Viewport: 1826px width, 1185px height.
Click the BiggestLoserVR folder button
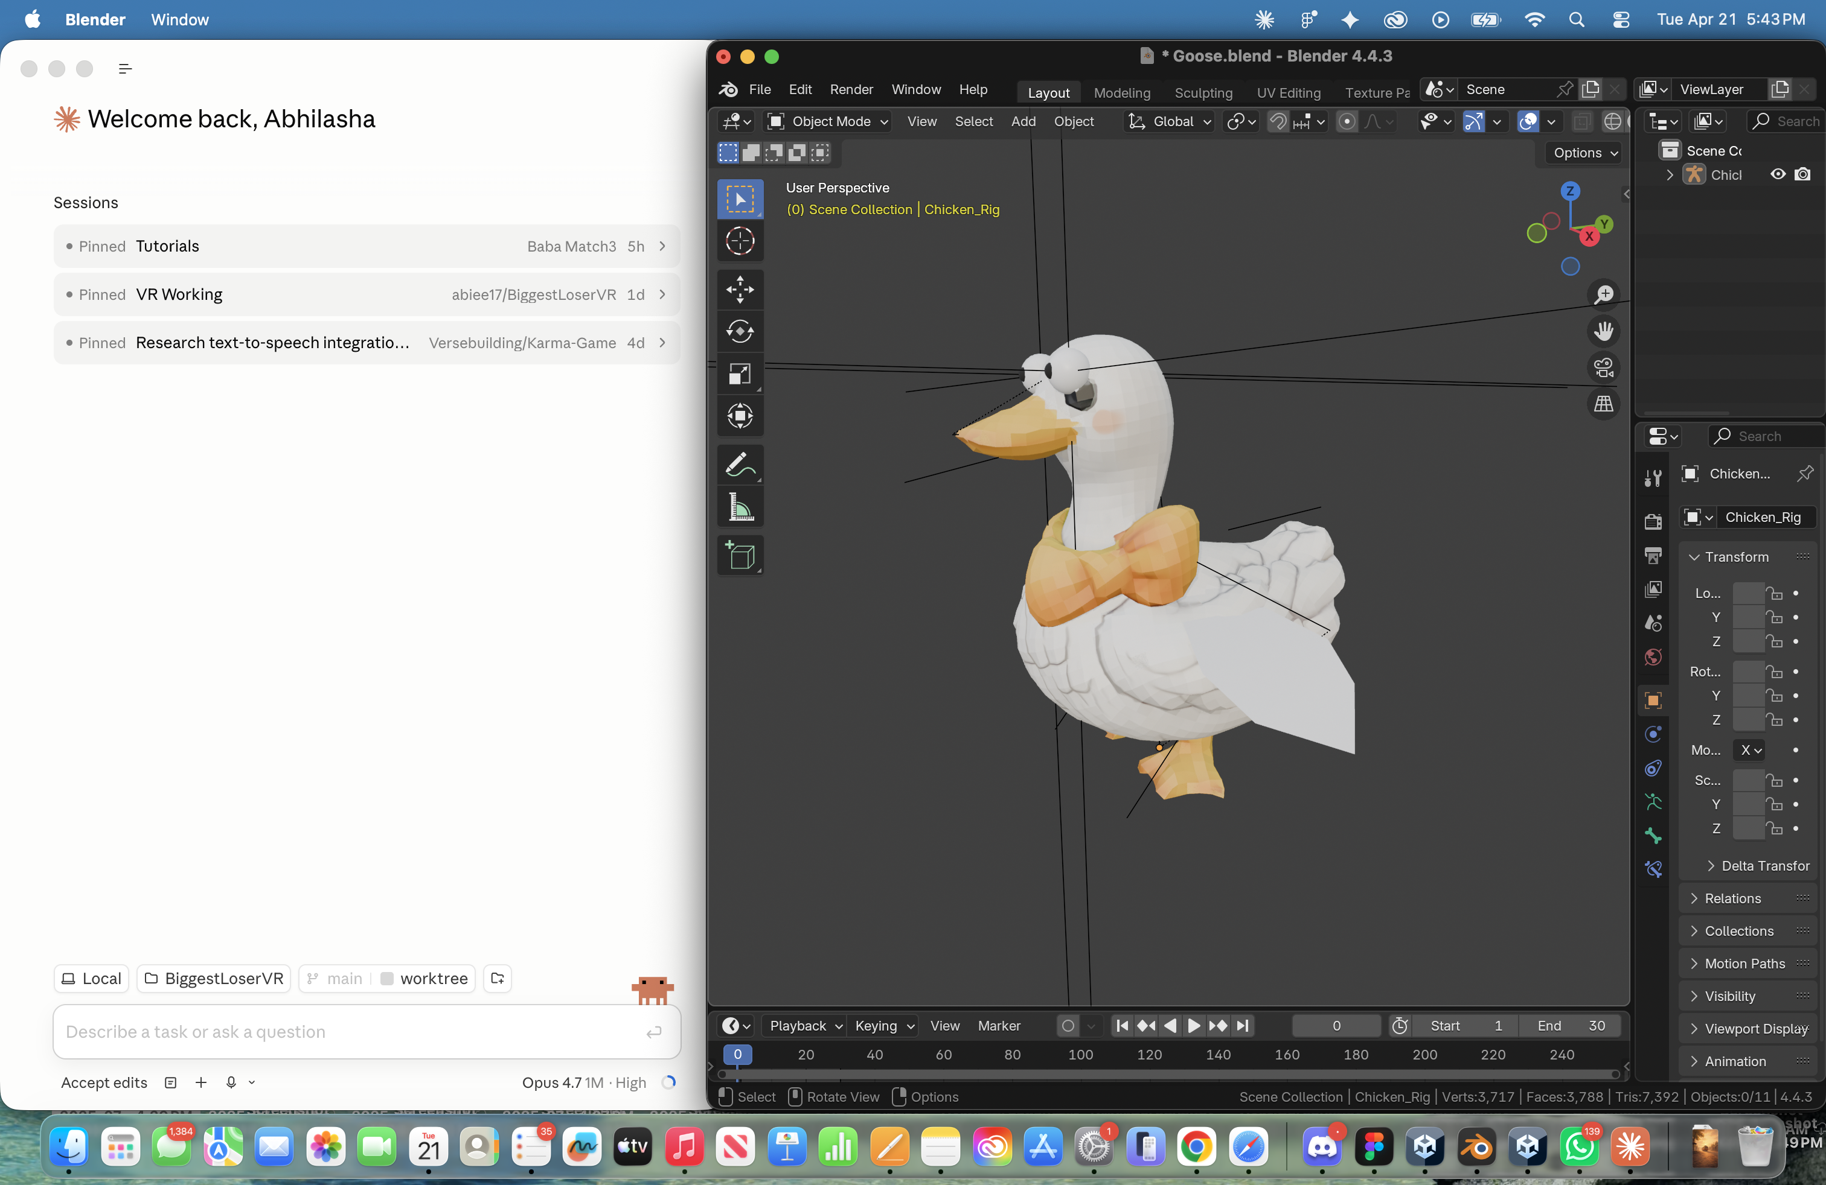(x=214, y=978)
